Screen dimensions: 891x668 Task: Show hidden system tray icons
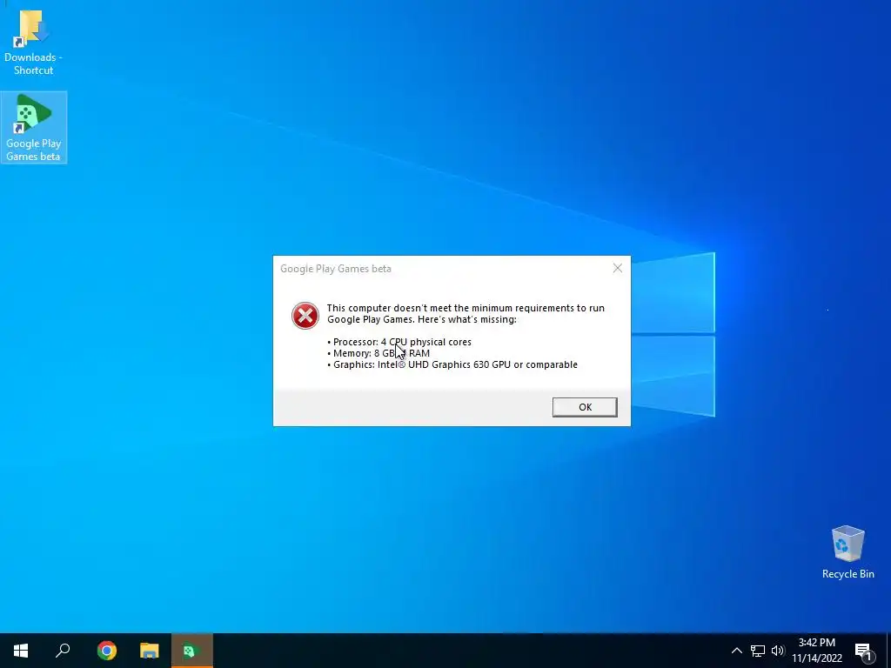tap(736, 651)
